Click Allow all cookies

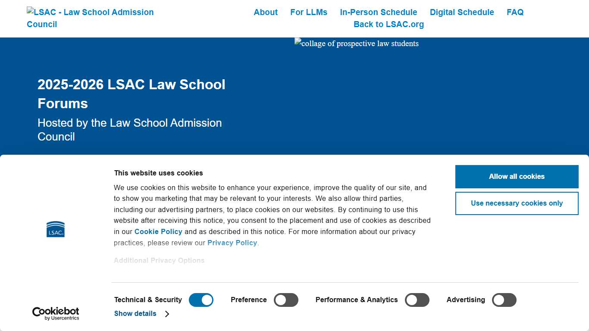coord(516,176)
